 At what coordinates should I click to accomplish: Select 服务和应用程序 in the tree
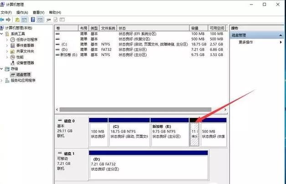(x=23, y=81)
